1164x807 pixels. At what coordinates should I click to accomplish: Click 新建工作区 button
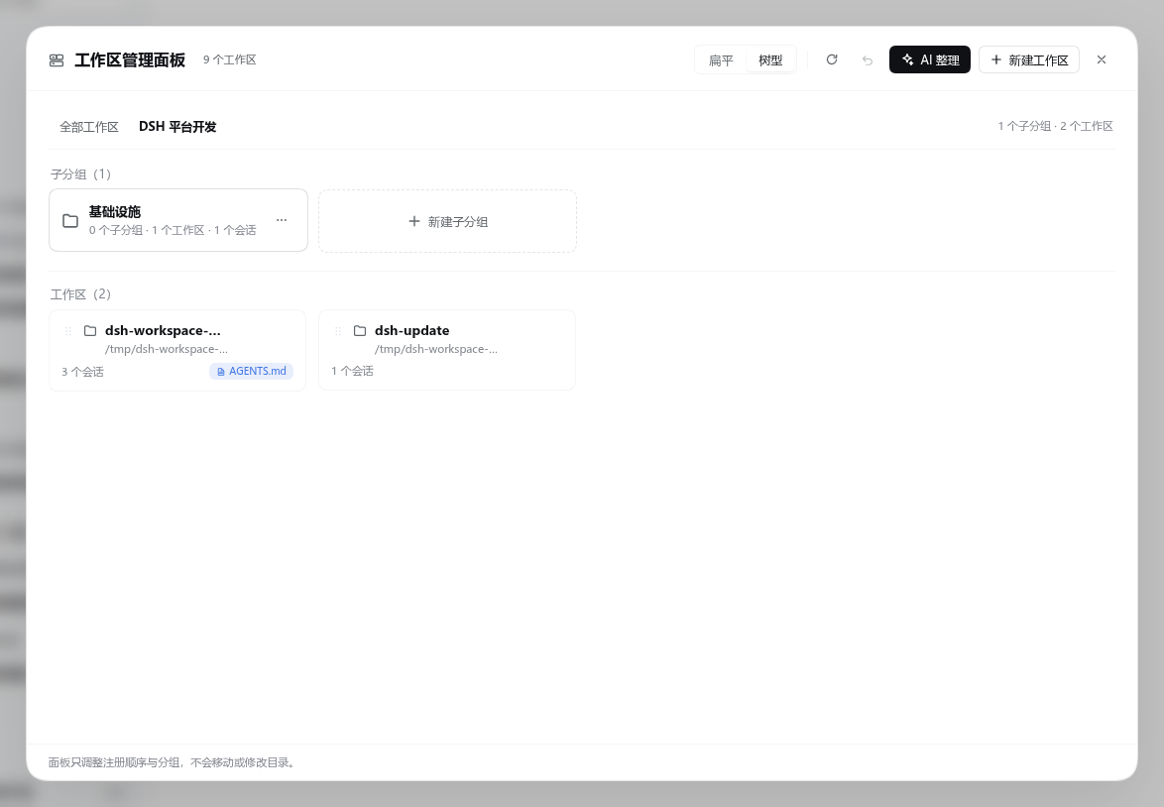pyautogui.click(x=1029, y=59)
